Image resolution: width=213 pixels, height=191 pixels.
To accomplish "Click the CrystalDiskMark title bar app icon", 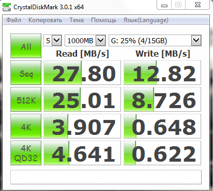I will (x=7, y=7).
